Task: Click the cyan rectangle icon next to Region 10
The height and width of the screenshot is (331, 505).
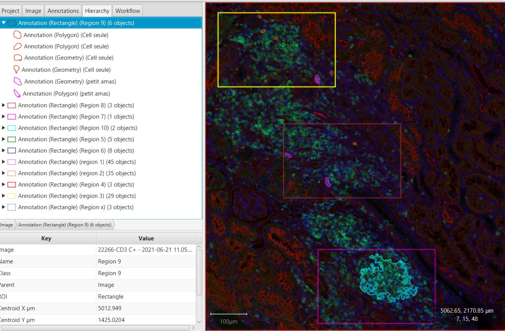Action: click(11, 128)
